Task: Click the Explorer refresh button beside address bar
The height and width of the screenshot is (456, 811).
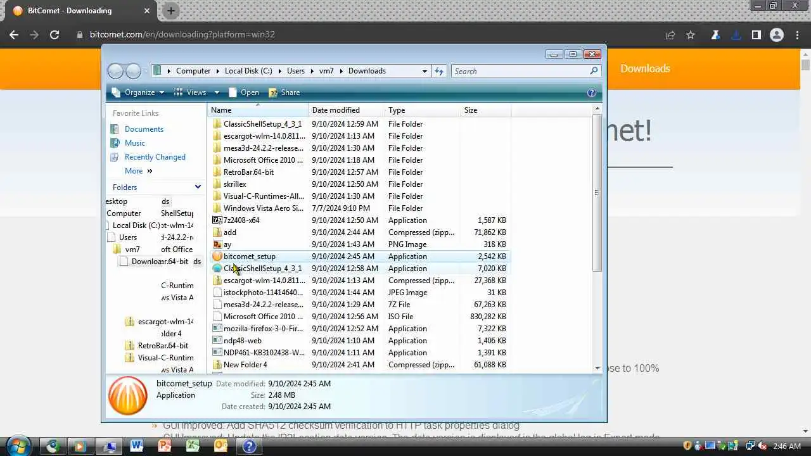Action: (x=439, y=71)
